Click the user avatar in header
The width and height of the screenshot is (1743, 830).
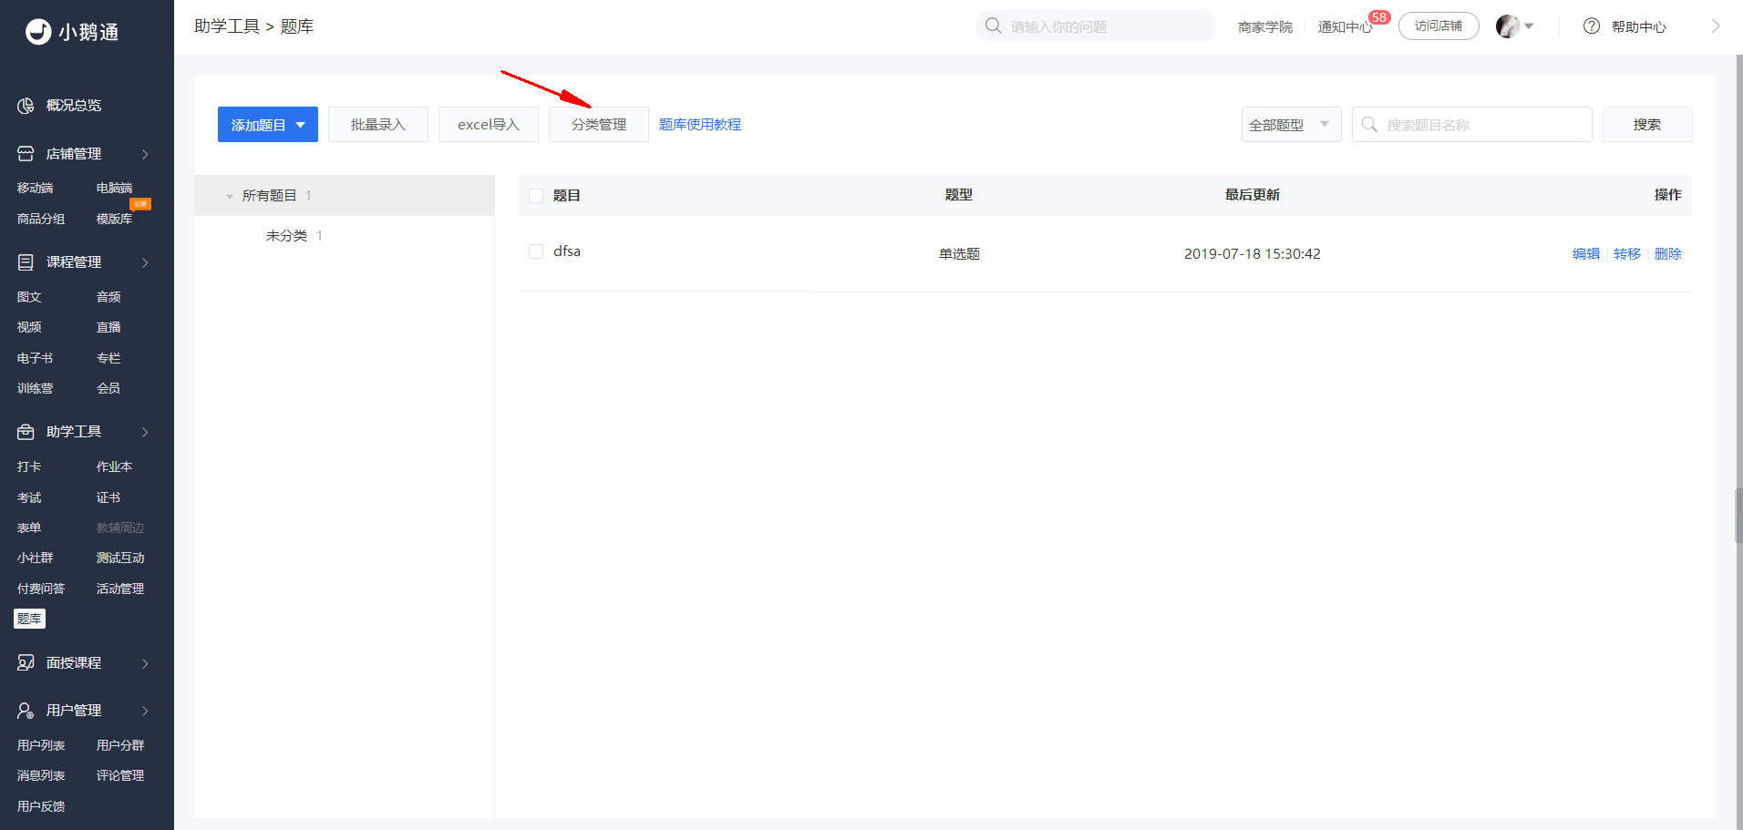1508,26
